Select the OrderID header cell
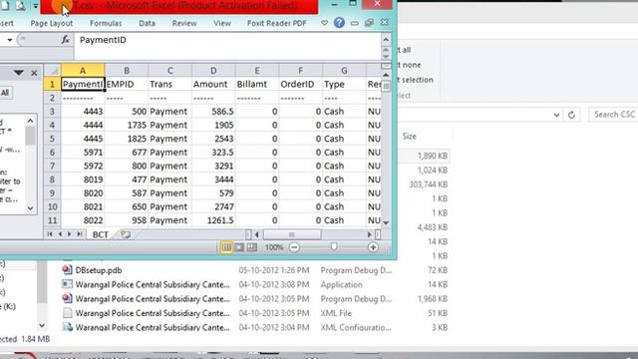The image size is (638, 359). tap(301, 84)
